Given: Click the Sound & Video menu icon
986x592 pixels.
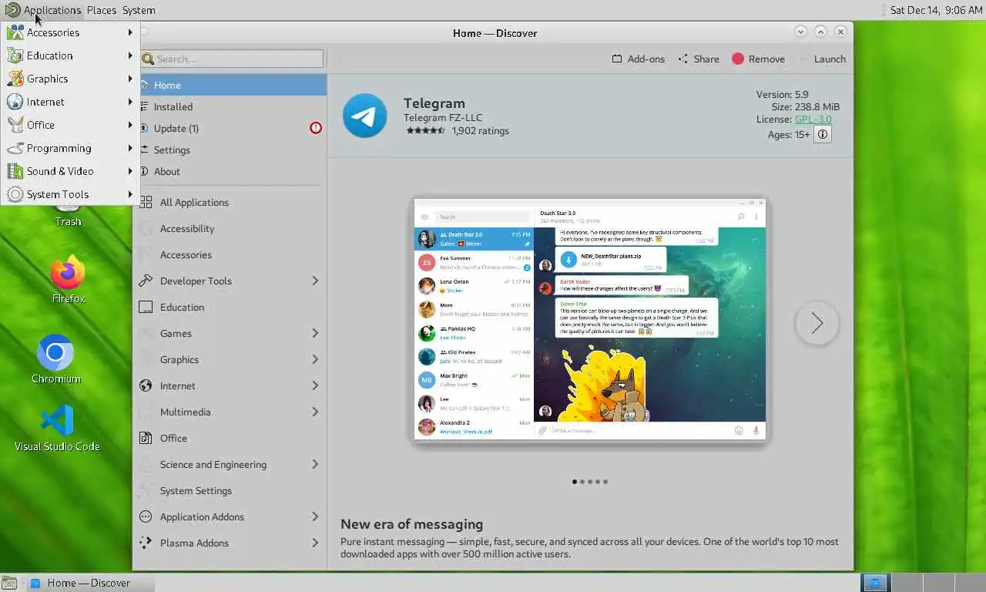Looking at the screenshot, I should (15, 171).
